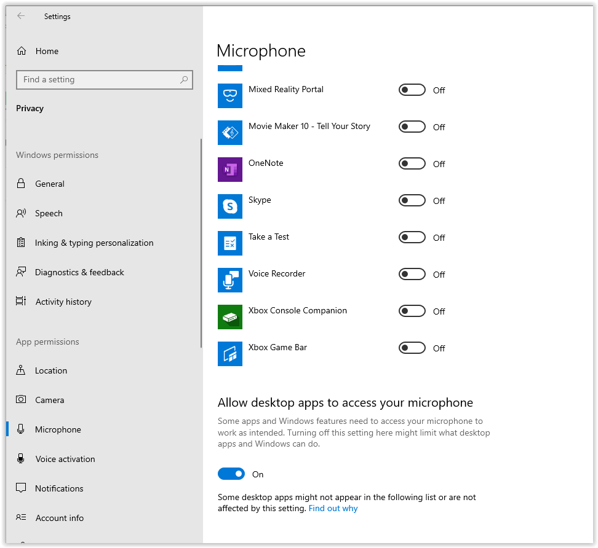This screenshot has width=598, height=548.
Task: Disable desktop apps microphone access toggle
Action: click(x=231, y=474)
